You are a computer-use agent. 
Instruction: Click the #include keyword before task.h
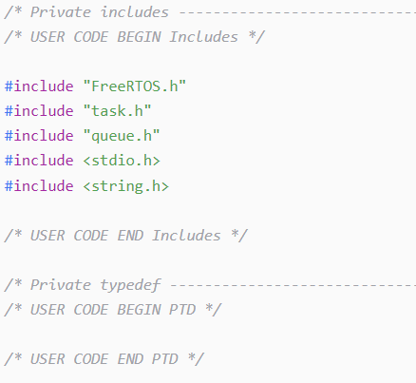click(39, 111)
